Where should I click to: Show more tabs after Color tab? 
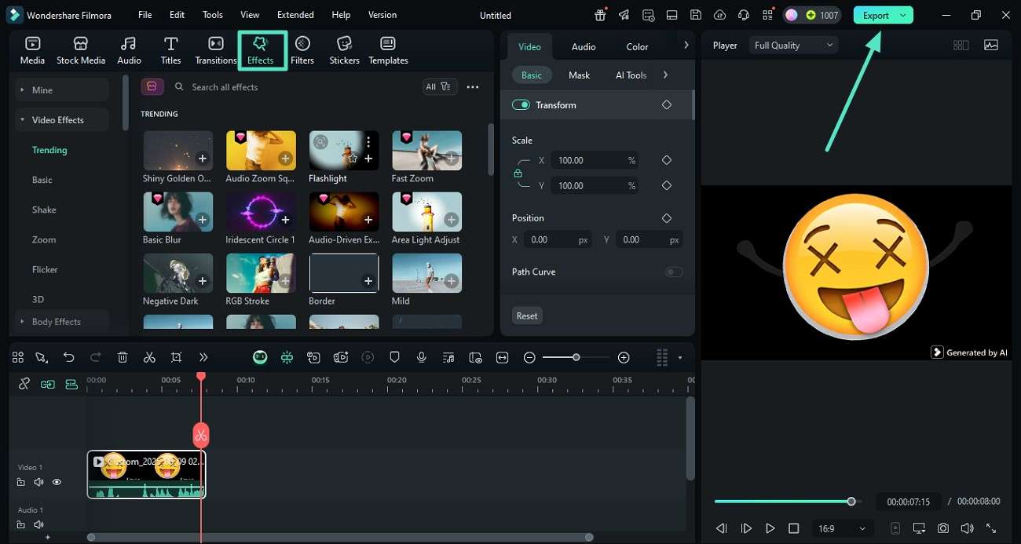click(x=686, y=46)
